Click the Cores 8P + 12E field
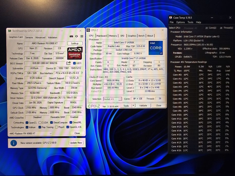Viewport: 235px width, 176px height. coord(138,99)
